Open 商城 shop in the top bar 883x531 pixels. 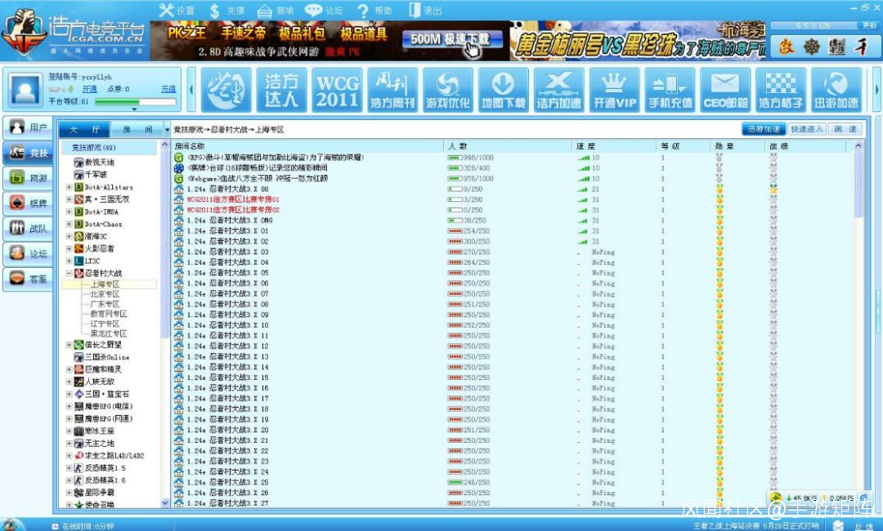click(x=276, y=10)
